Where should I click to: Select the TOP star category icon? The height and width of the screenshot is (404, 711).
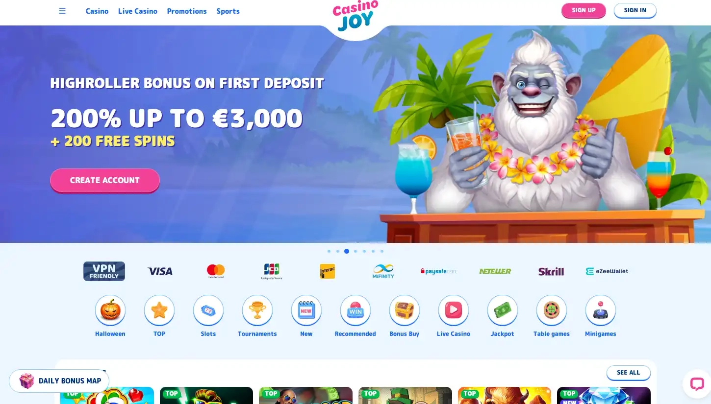pyautogui.click(x=159, y=310)
